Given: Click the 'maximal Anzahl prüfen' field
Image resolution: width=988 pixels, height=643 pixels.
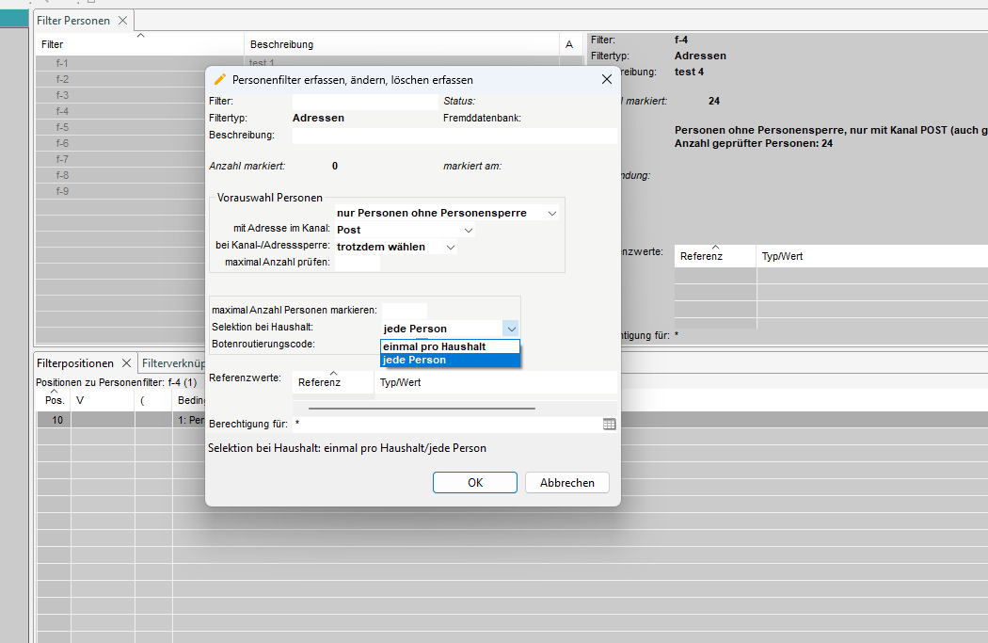Looking at the screenshot, I should click(x=358, y=263).
